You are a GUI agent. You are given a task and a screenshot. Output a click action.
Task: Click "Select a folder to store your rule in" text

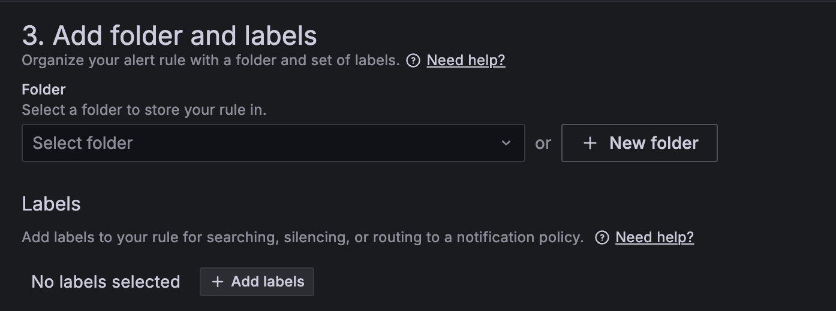tap(144, 110)
